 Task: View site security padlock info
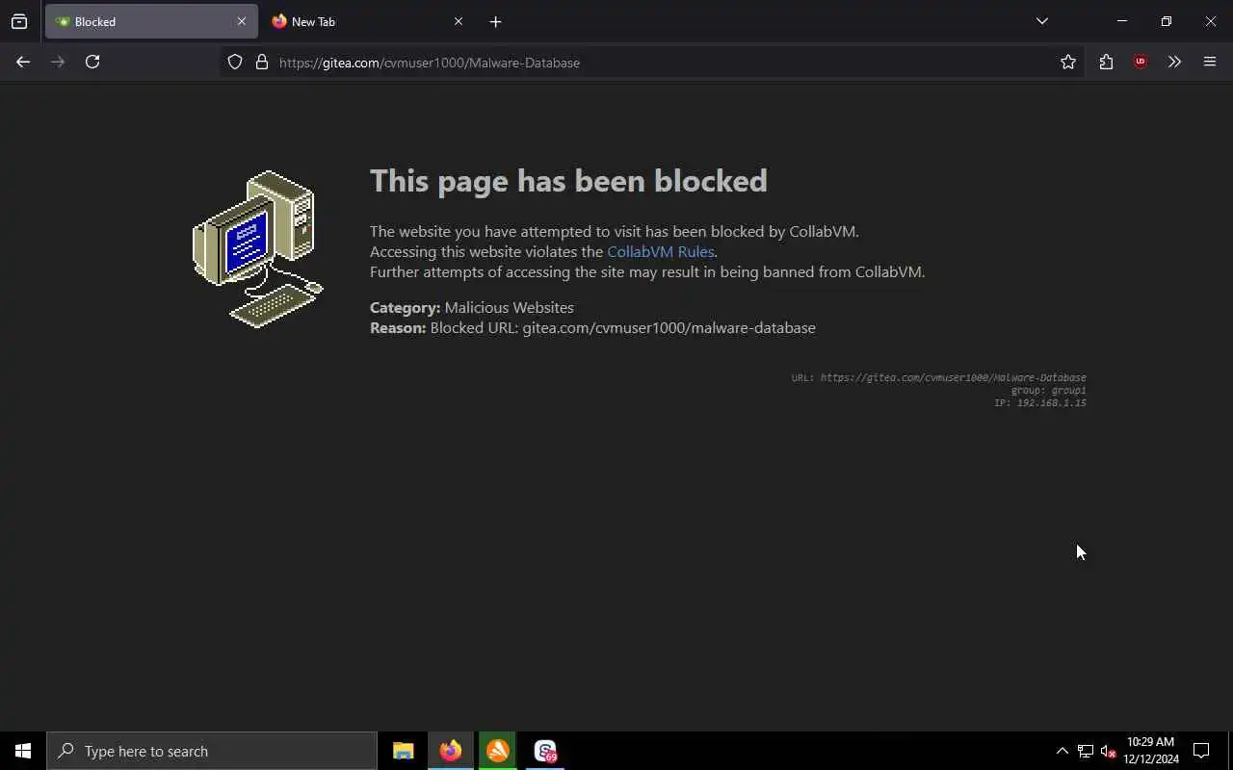(261, 62)
